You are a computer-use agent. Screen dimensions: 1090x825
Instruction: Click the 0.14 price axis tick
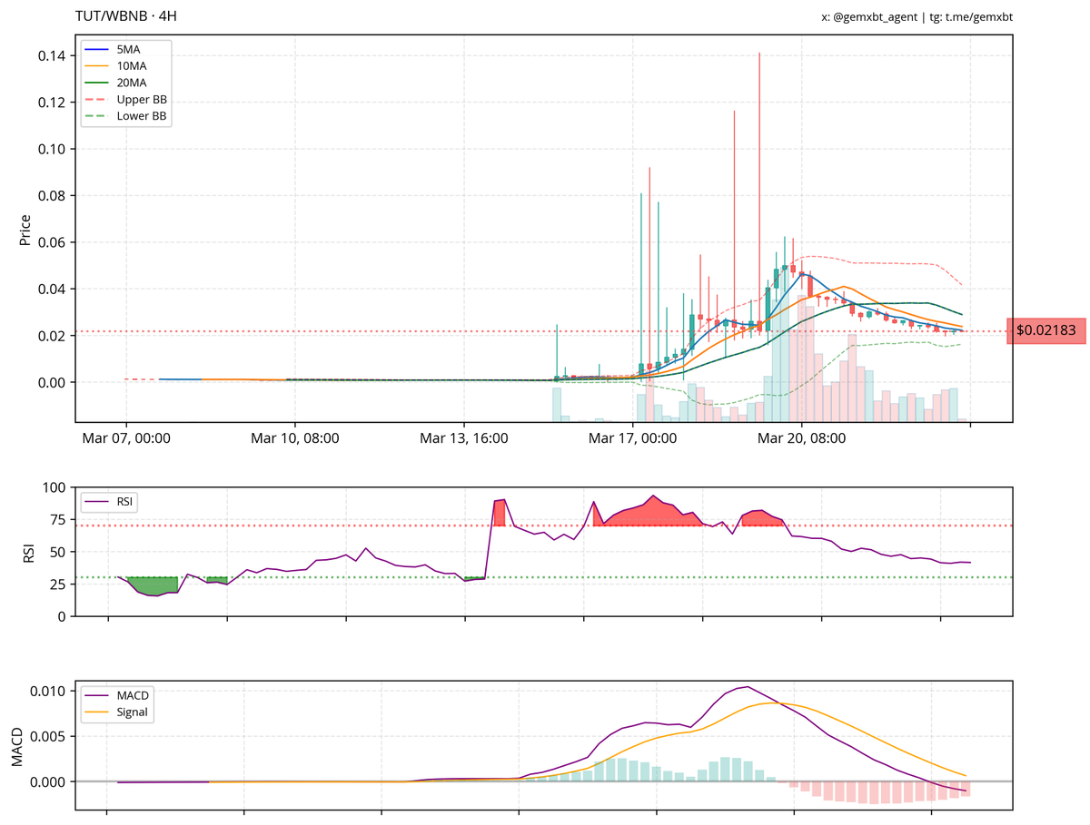52,56
